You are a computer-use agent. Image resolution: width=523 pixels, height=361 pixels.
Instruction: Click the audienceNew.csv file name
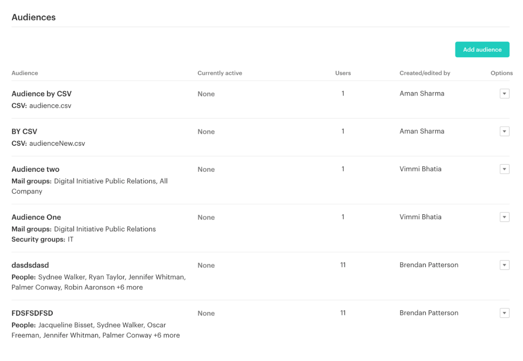point(57,143)
